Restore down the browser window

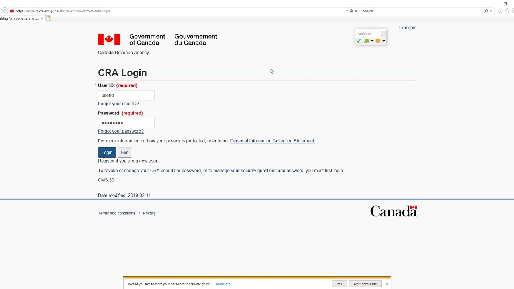(x=505, y=4)
